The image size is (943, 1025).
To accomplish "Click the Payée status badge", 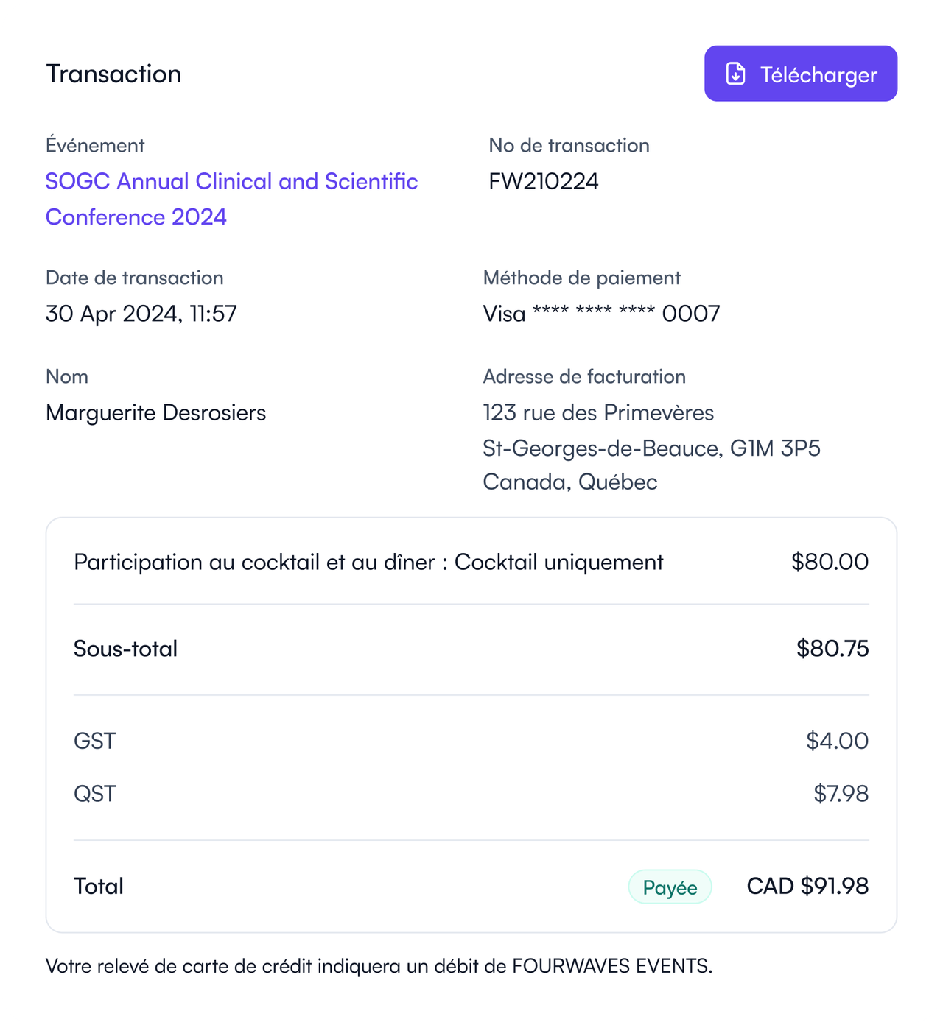I will click(670, 887).
